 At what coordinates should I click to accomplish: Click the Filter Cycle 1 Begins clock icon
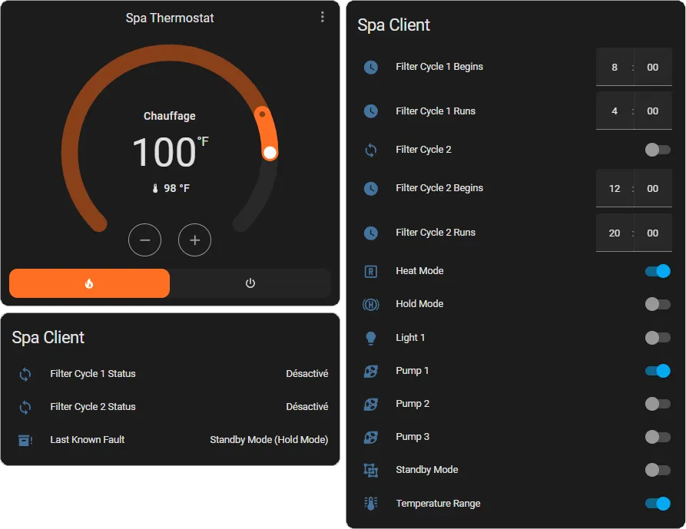[x=370, y=67]
